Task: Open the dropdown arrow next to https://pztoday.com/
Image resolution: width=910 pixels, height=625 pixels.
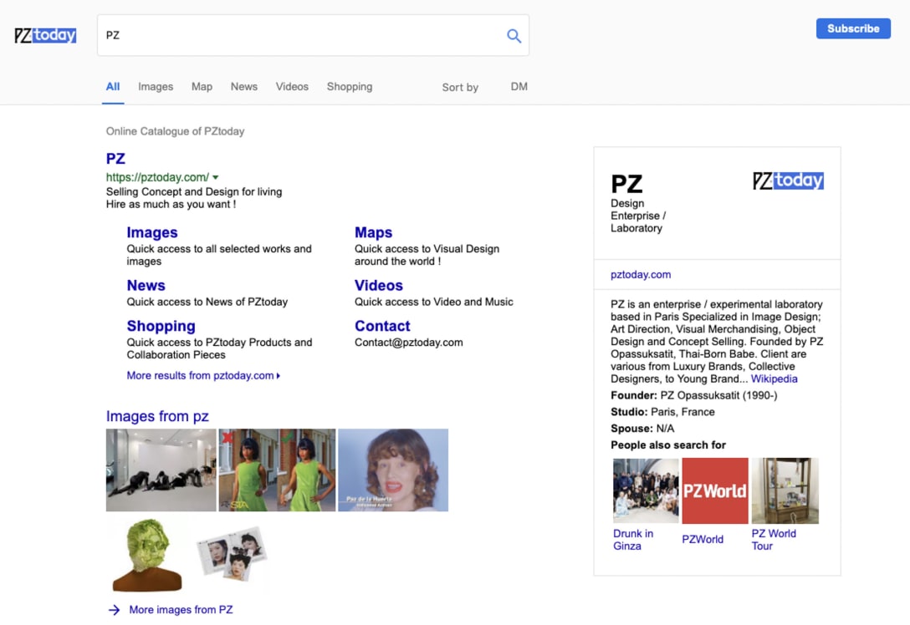Action: coord(215,177)
